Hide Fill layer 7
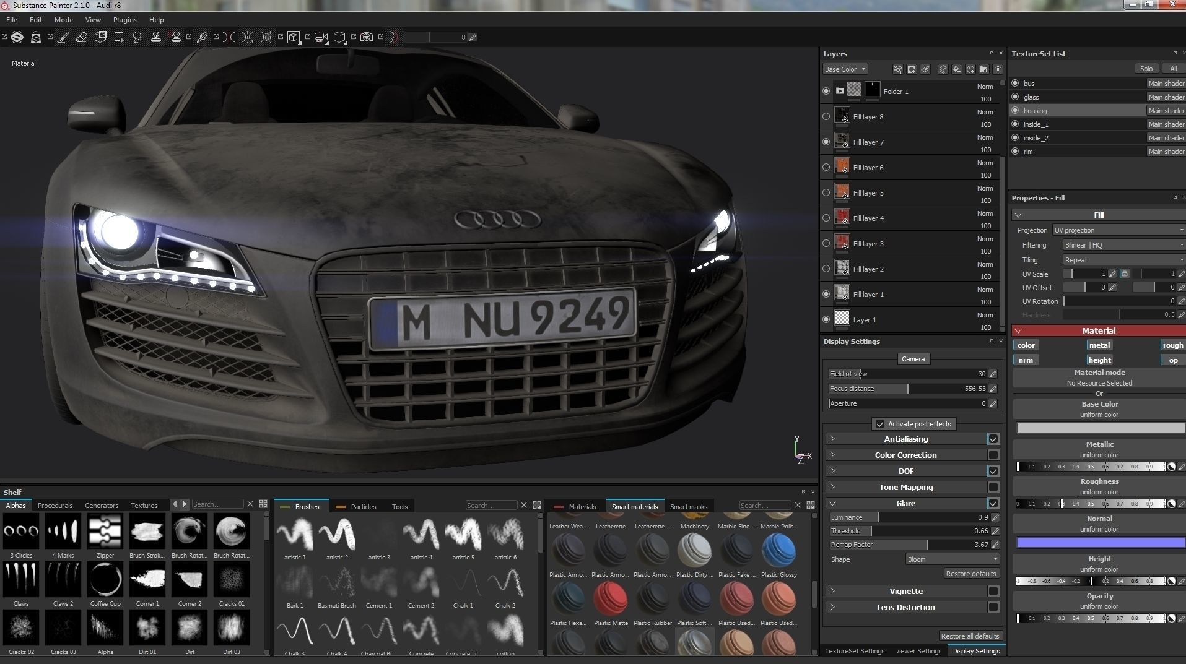The height and width of the screenshot is (664, 1186). [826, 142]
